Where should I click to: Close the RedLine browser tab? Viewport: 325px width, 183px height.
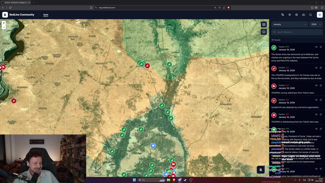point(29,3)
